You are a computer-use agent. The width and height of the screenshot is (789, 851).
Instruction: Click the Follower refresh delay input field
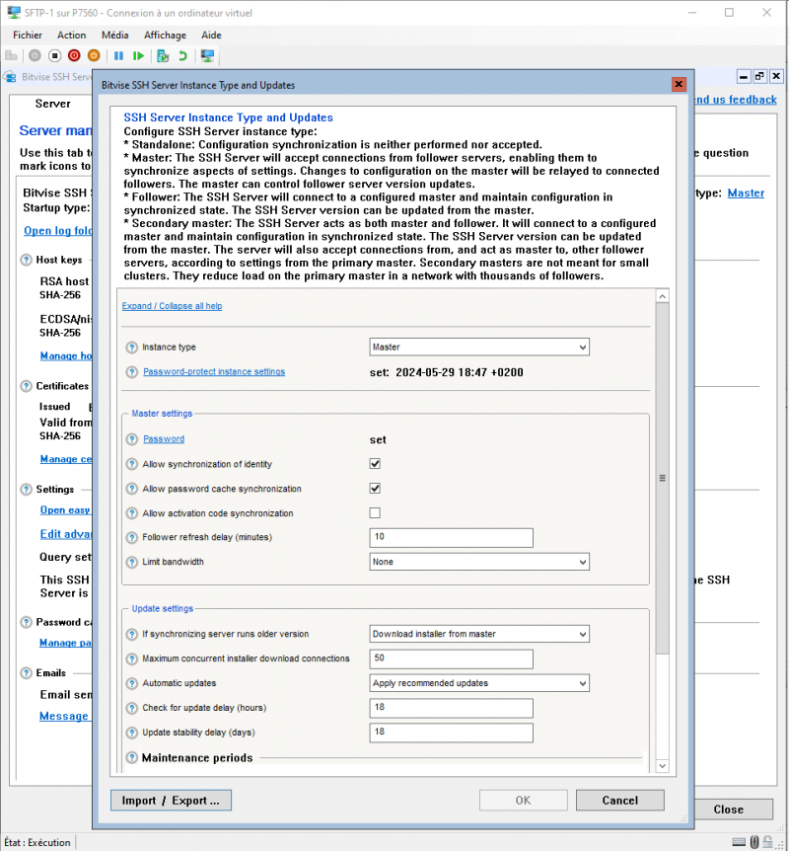coord(451,537)
